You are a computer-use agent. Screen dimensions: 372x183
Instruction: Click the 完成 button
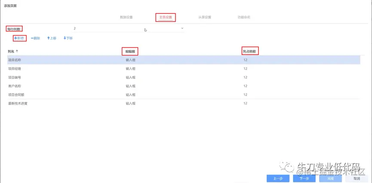pyautogui.click(x=331, y=179)
